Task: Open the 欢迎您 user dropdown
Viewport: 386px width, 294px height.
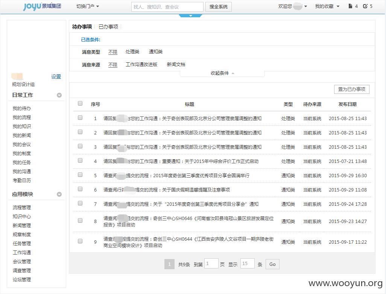Action: 292,6
